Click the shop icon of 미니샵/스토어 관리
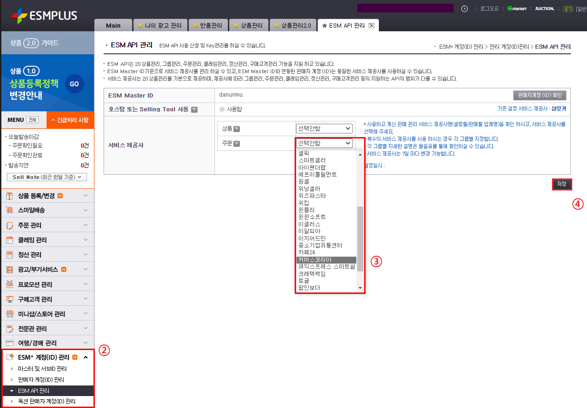This screenshot has width=587, height=408. coord(9,314)
